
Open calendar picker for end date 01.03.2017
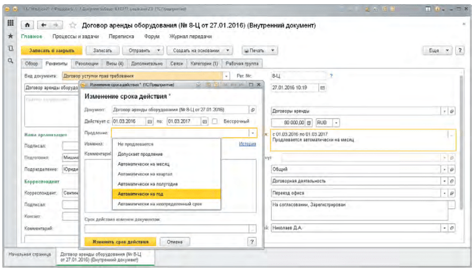click(x=205, y=122)
